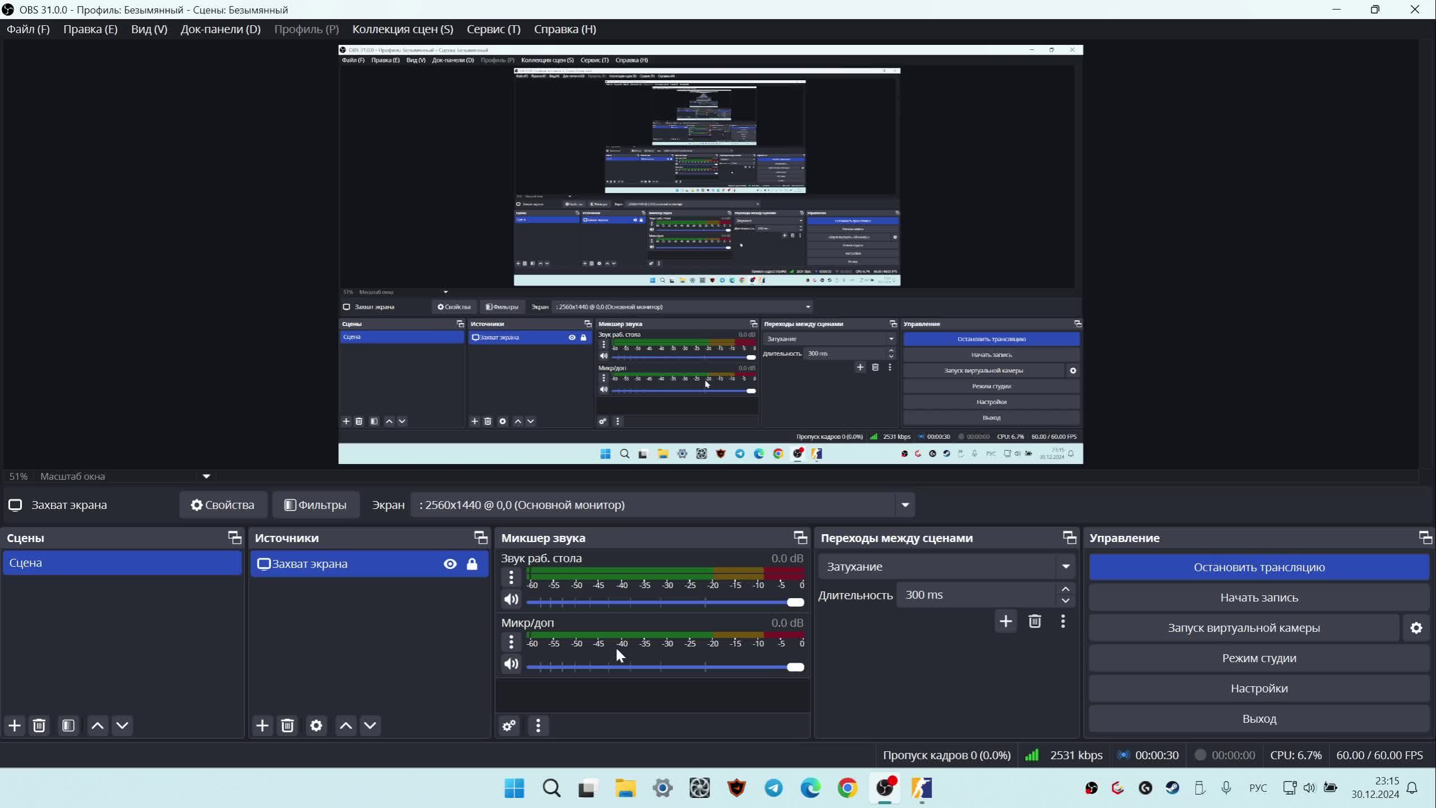Add a new scene transition plus icon

pos(1006,621)
